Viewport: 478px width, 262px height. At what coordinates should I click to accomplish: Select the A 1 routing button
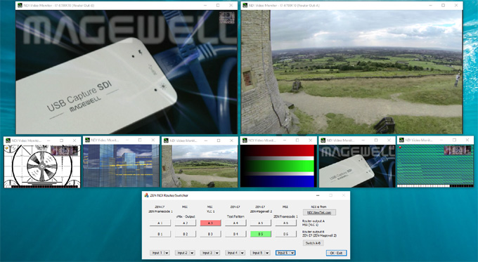(x=160, y=223)
